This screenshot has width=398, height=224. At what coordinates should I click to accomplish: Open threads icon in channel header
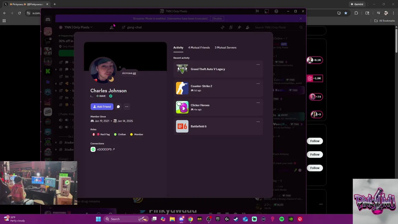point(223,27)
